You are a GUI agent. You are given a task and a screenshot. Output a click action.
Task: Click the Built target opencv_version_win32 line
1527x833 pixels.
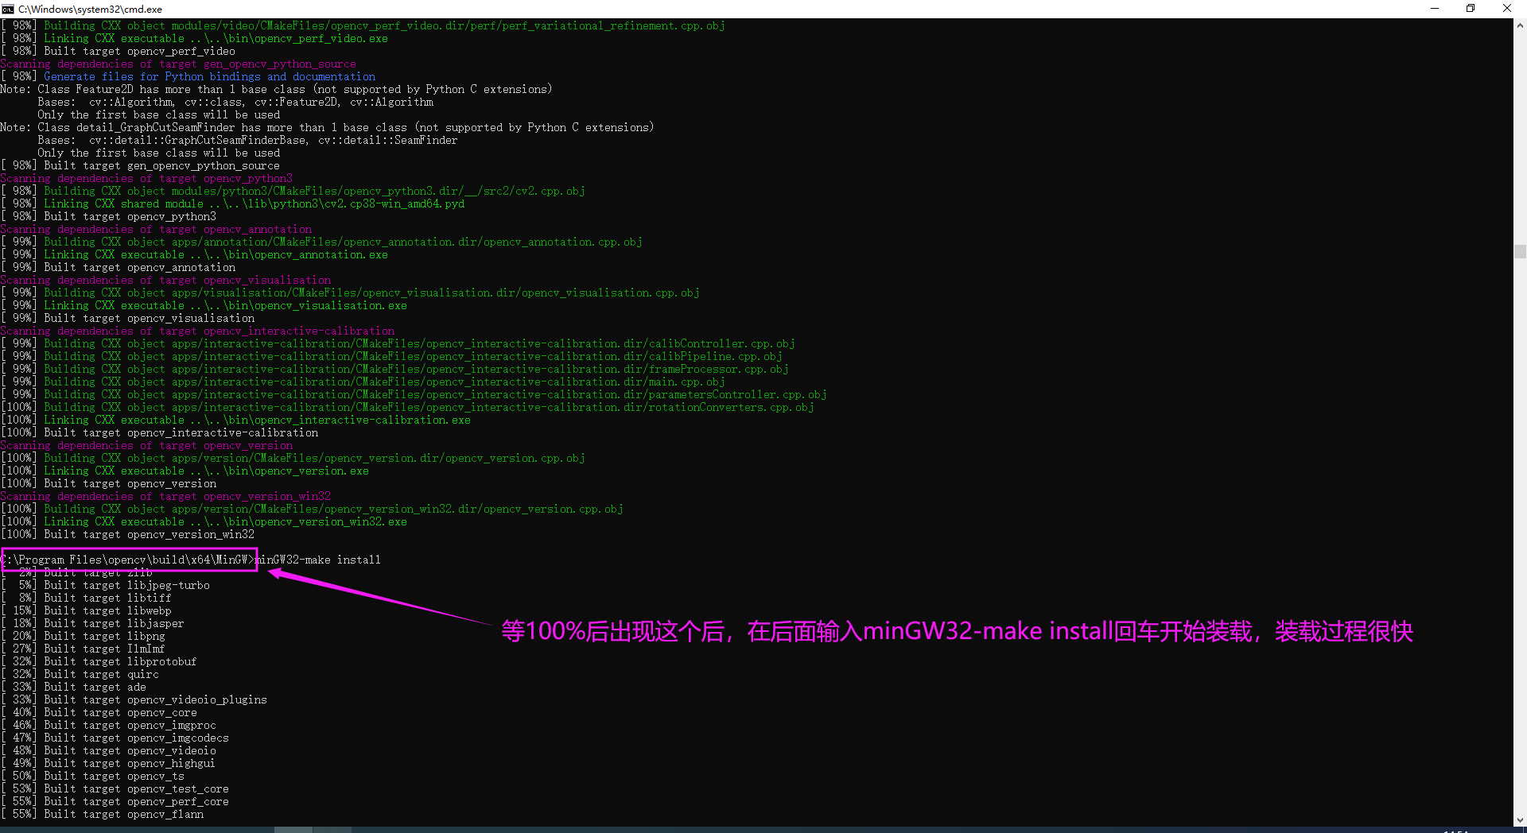tap(127, 534)
